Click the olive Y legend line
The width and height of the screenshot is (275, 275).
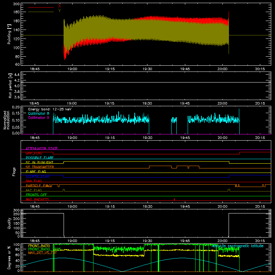point(41,12)
